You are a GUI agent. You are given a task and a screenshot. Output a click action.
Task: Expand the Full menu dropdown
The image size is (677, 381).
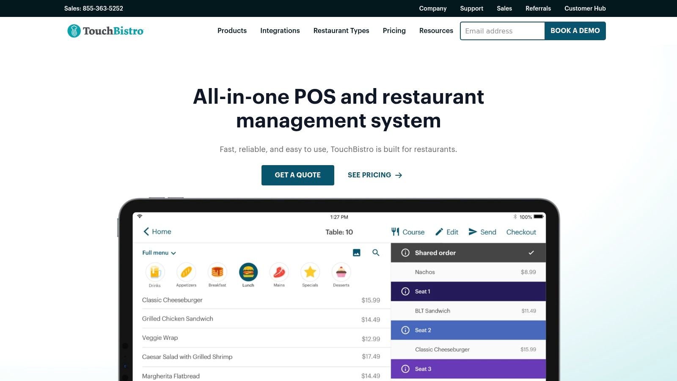coord(159,253)
